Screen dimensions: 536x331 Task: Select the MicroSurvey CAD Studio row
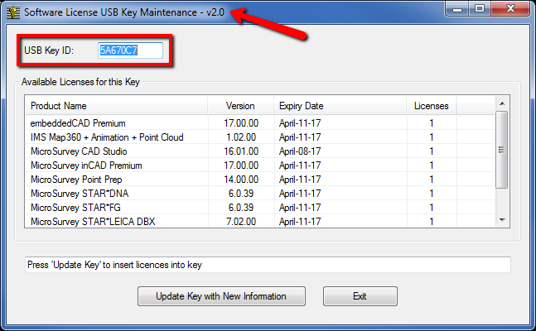(260, 151)
